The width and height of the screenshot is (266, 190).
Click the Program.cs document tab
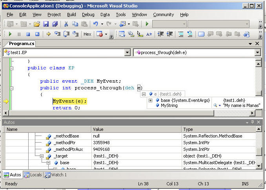tap(21, 43)
